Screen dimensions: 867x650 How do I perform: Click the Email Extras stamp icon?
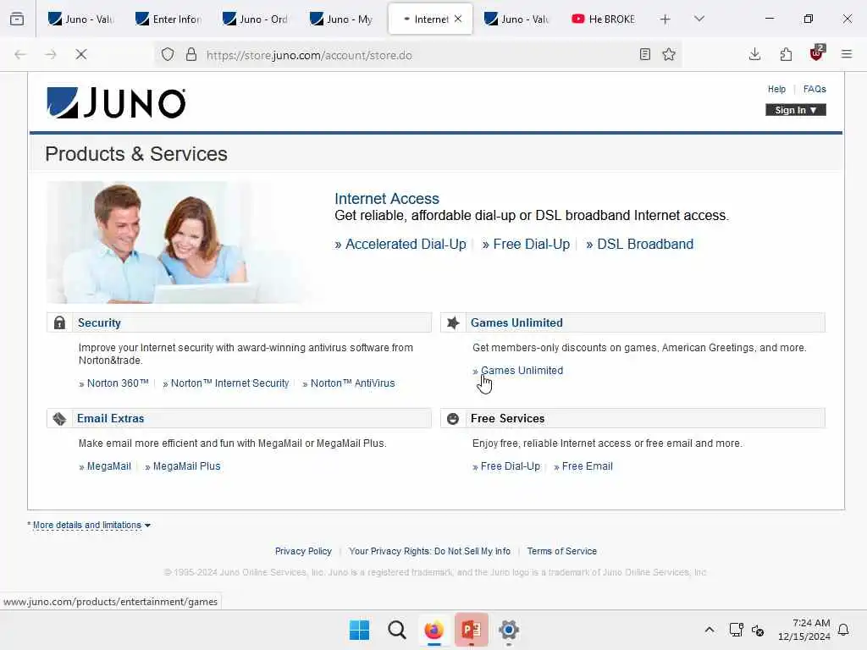(60, 418)
